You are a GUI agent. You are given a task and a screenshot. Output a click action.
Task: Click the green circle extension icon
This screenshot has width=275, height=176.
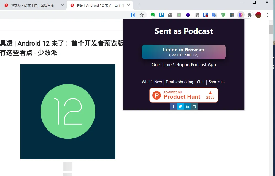click(179, 15)
